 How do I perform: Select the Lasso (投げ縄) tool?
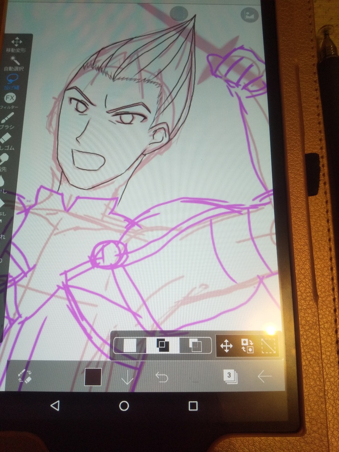tap(12, 81)
